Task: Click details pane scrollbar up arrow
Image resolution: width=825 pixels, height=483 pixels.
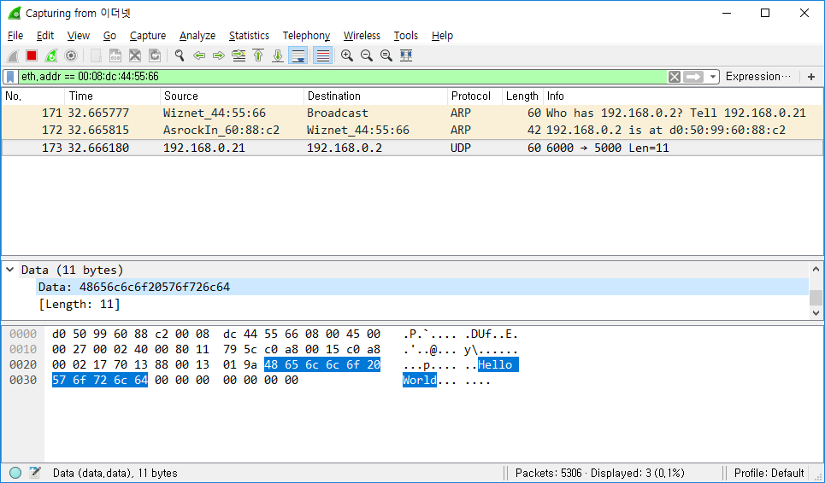Action: 816,270
